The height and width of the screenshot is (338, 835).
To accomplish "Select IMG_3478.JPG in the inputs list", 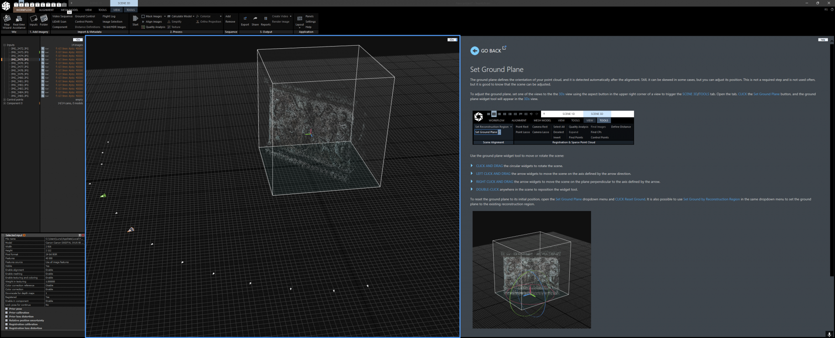I will coord(20,70).
